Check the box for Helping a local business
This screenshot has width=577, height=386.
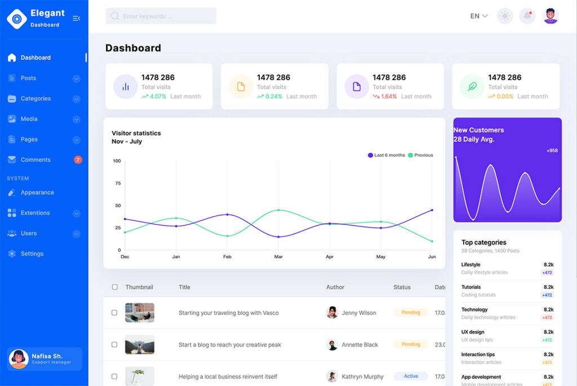[114, 376]
